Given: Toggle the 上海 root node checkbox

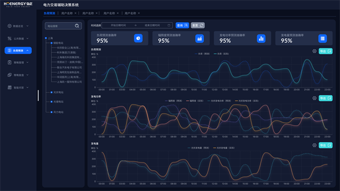Looking at the screenshot, I should [x=46, y=38].
